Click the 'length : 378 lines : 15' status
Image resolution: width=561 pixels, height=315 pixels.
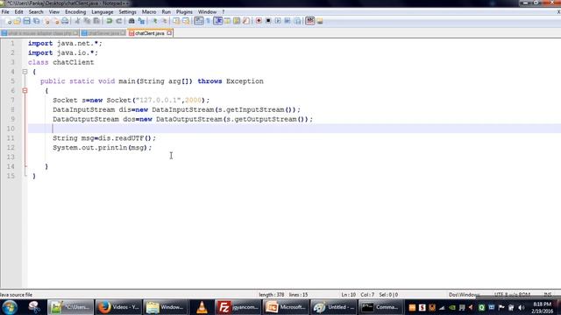coord(283,295)
